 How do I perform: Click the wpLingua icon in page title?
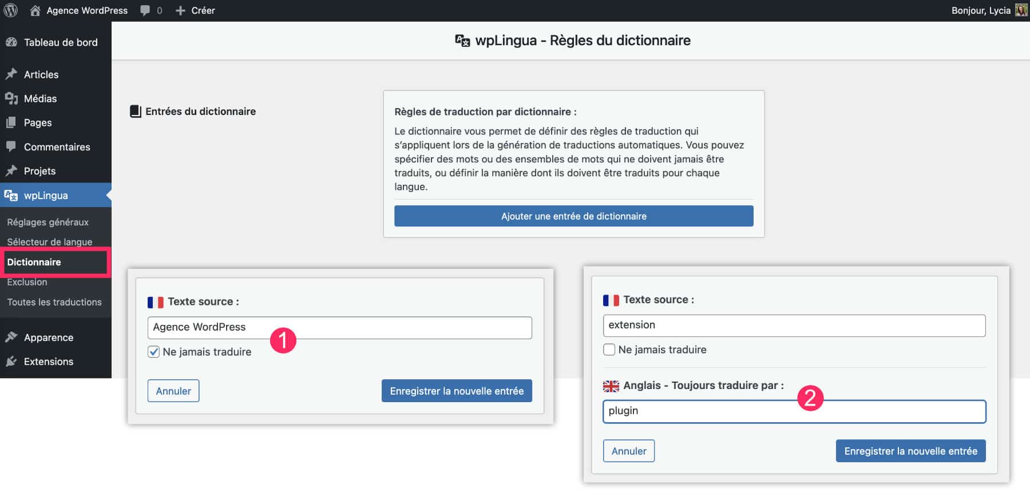[462, 41]
